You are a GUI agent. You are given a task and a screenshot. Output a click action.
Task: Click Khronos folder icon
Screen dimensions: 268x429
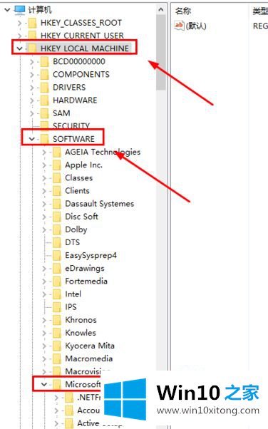(57, 320)
